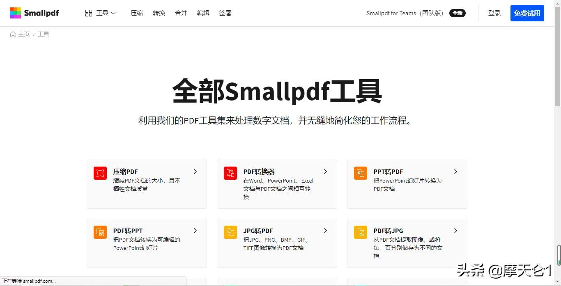The width and height of the screenshot is (561, 286).
Task: Open PDF转PPT card chevron arrow
Action: [195, 231]
